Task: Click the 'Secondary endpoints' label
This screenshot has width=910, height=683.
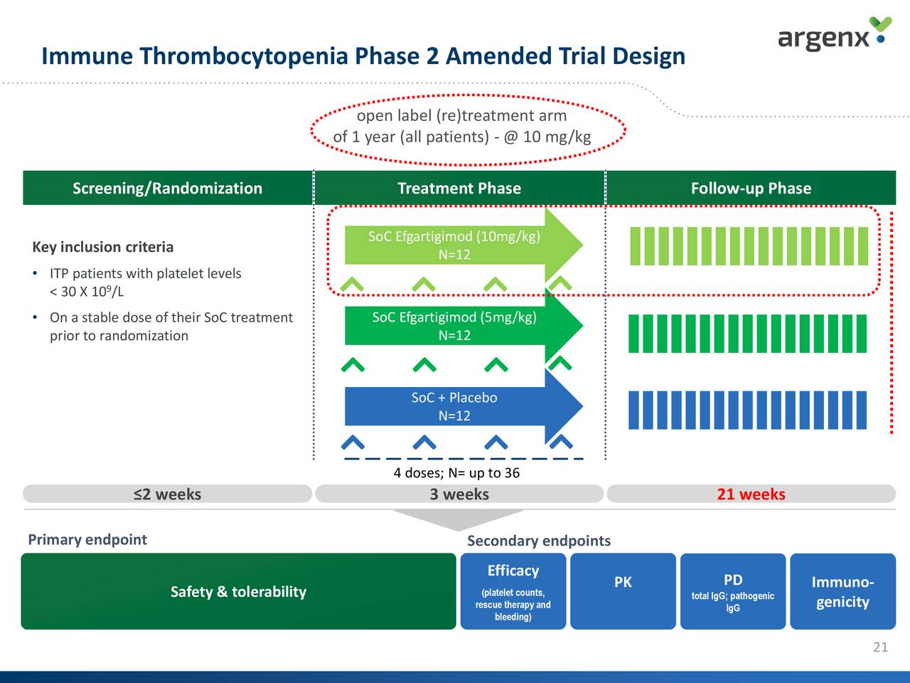Action: [539, 541]
